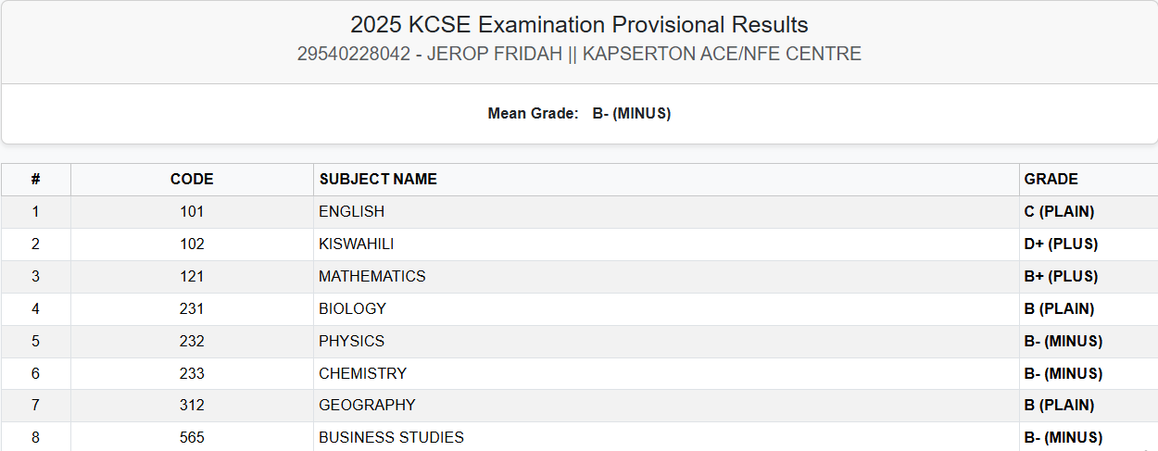Screen dimensions: 1158x451
Task: Click the BIOLOGY subject name
Action: (352, 309)
